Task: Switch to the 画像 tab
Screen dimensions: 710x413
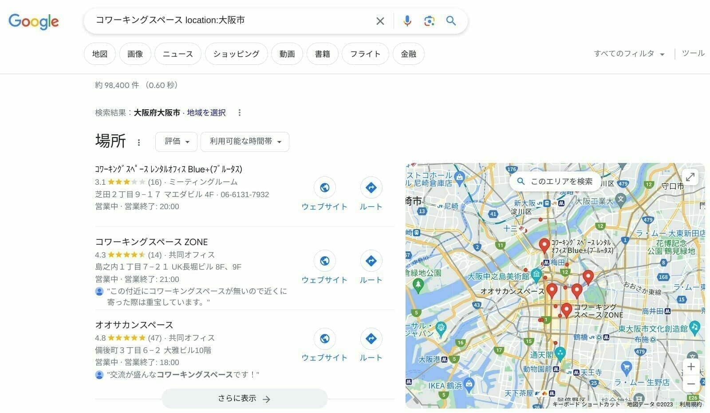Action: (135, 54)
